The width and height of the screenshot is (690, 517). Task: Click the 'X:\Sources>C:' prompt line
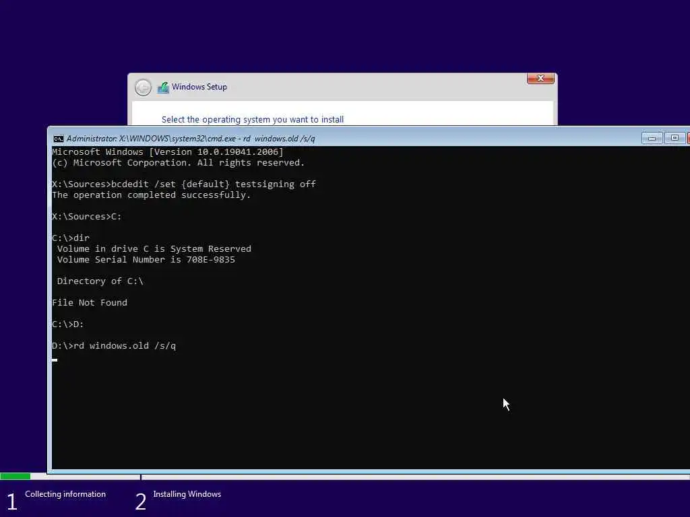point(87,216)
